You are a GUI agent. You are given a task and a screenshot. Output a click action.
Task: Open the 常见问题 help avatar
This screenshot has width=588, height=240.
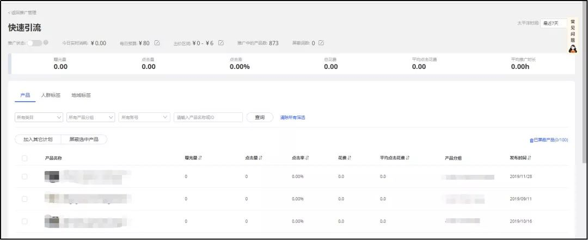click(x=573, y=49)
